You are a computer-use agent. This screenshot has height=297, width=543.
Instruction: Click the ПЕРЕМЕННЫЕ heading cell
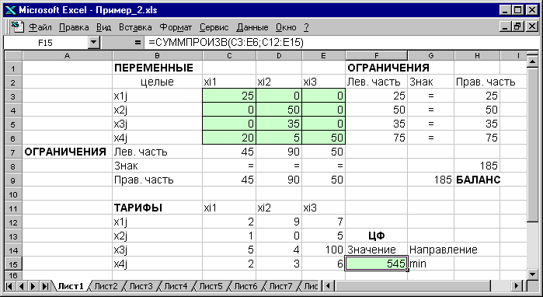[x=157, y=68]
